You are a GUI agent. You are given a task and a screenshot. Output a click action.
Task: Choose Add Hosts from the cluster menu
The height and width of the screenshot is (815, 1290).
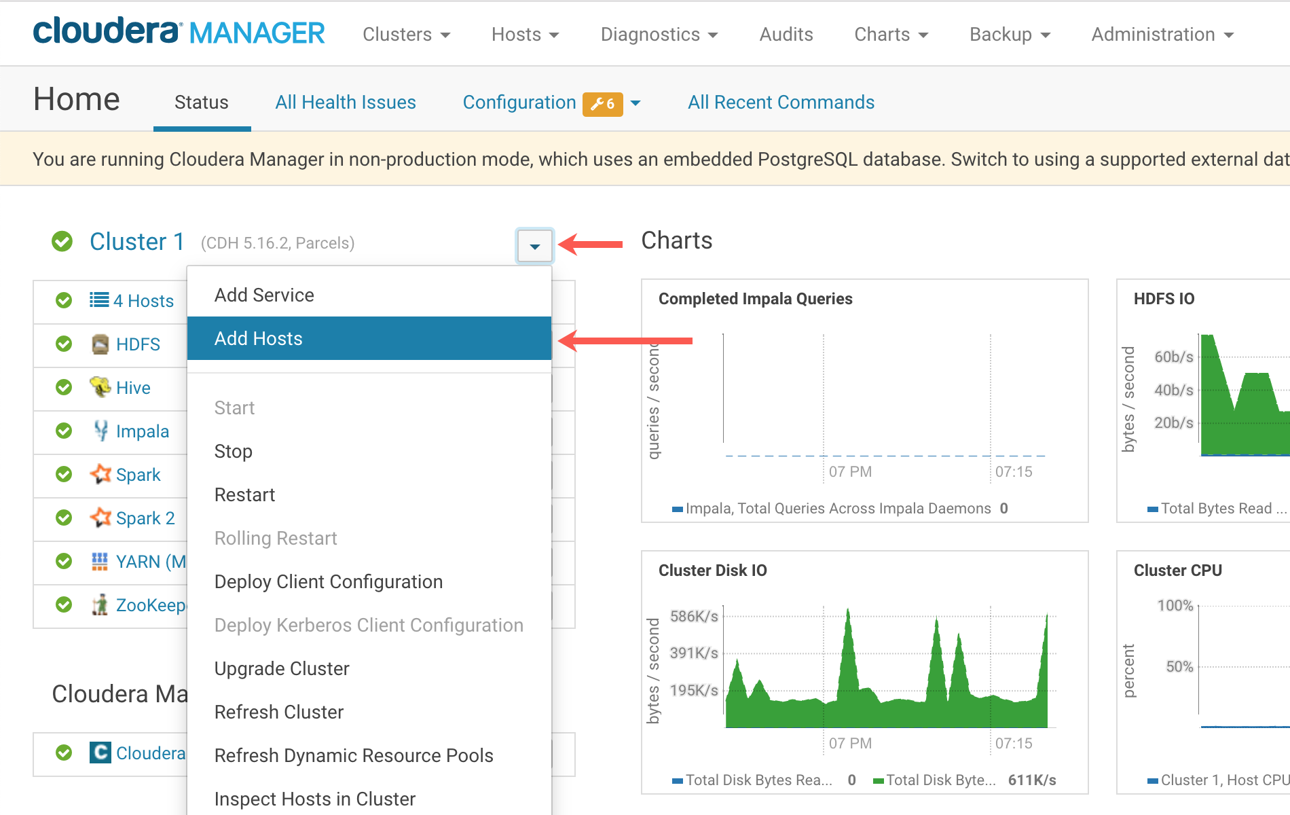pyautogui.click(x=258, y=338)
